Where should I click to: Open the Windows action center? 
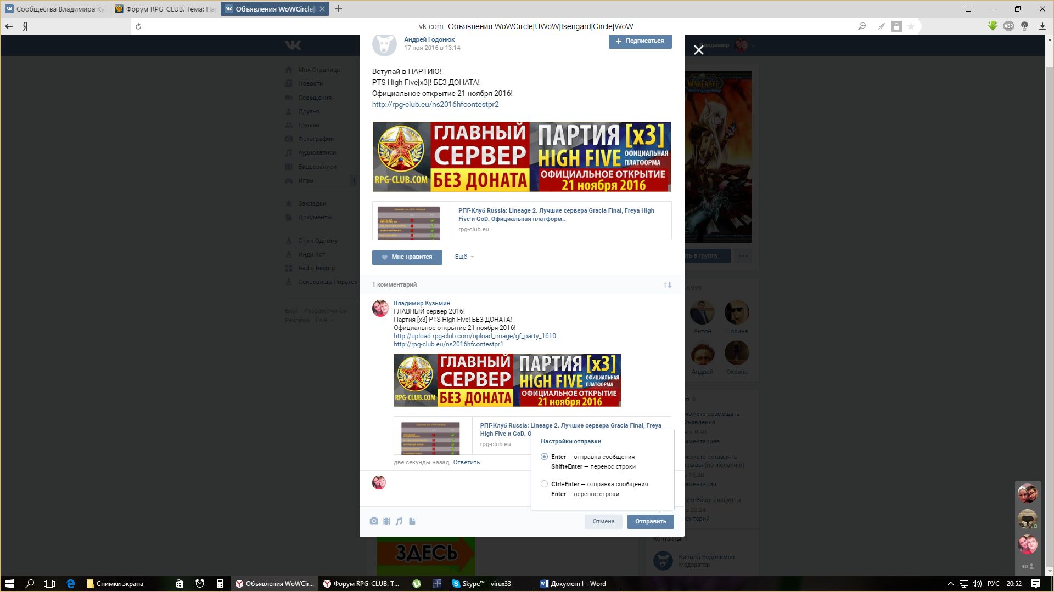(1036, 584)
